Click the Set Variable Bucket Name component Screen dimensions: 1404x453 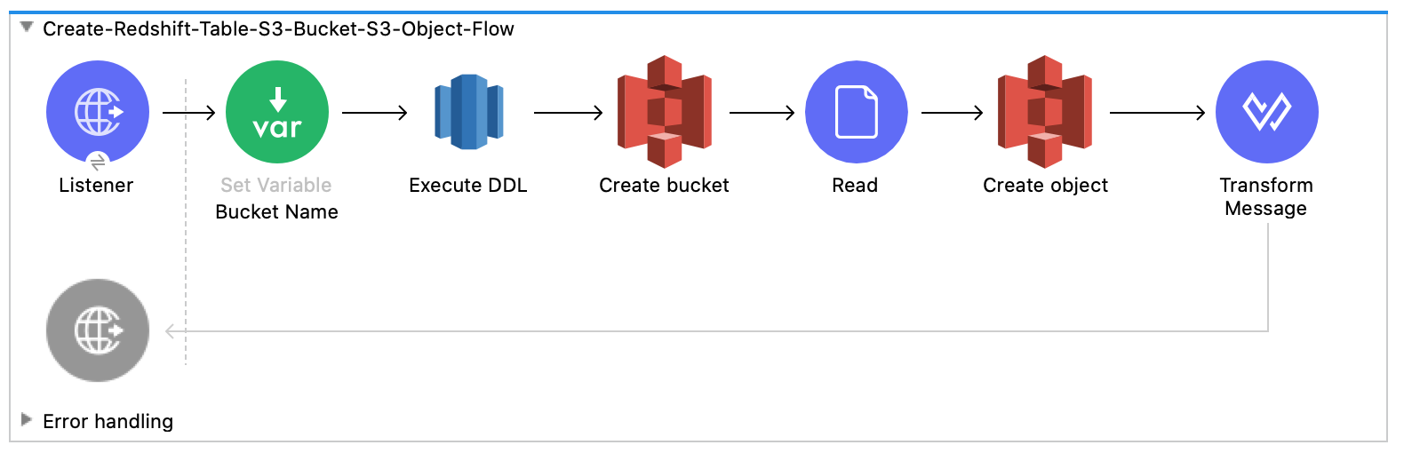coord(277,112)
